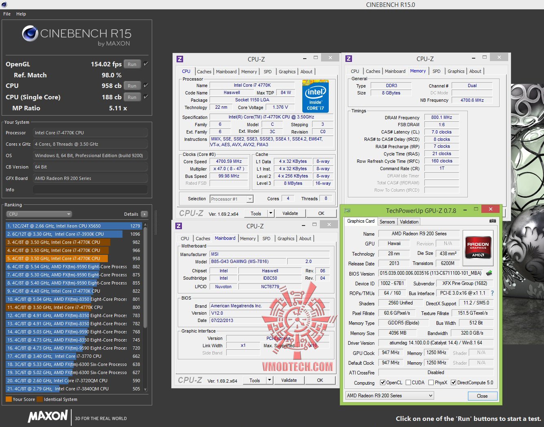Image resolution: width=544 pixels, height=427 pixels.
Task: Select the Intel Core i7-3770 ranking row
Action: tap(74, 356)
